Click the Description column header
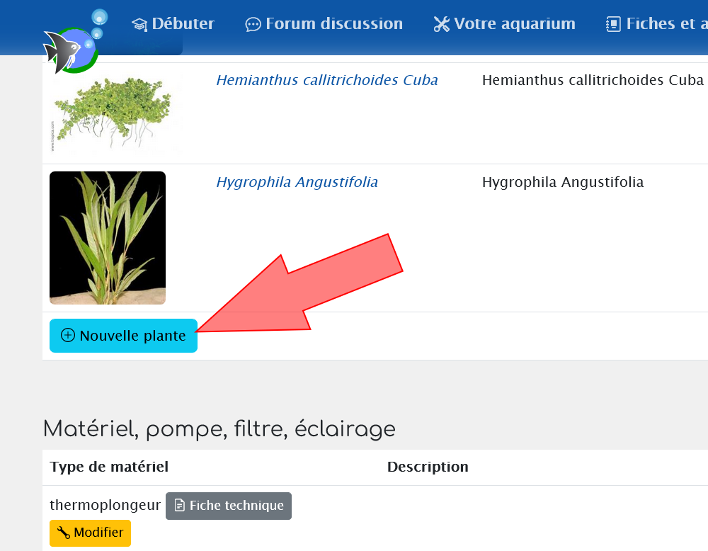This screenshot has width=708, height=551. [428, 467]
